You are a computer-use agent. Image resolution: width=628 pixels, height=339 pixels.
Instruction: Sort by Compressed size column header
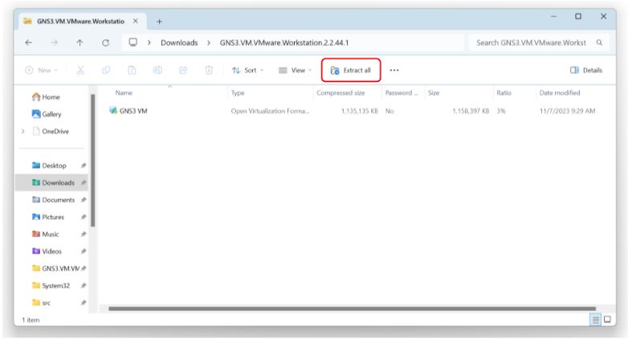click(x=341, y=92)
